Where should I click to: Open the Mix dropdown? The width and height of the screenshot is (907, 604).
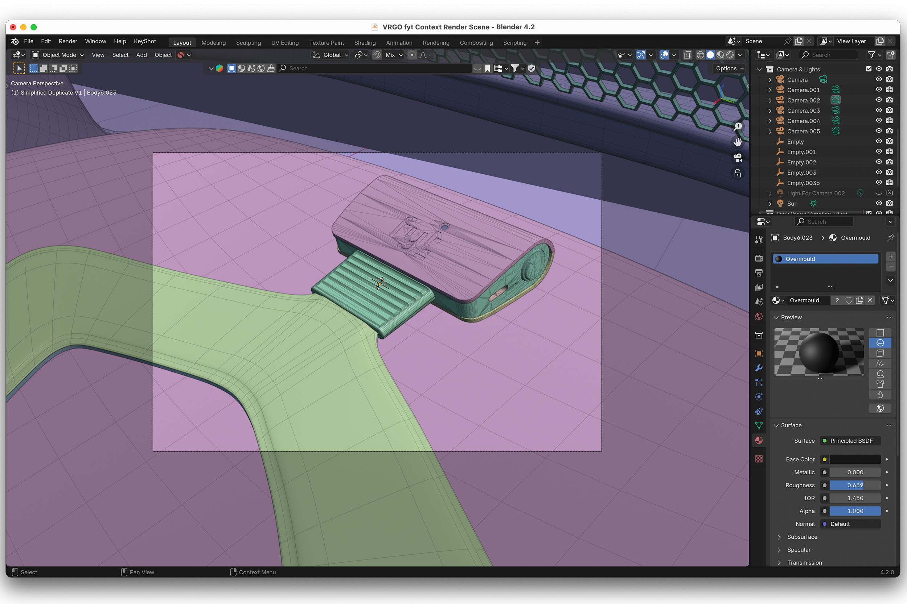coord(394,55)
